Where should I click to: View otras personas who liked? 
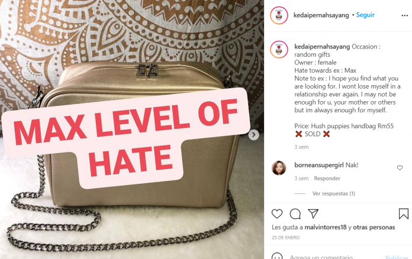pyautogui.click(x=374, y=227)
